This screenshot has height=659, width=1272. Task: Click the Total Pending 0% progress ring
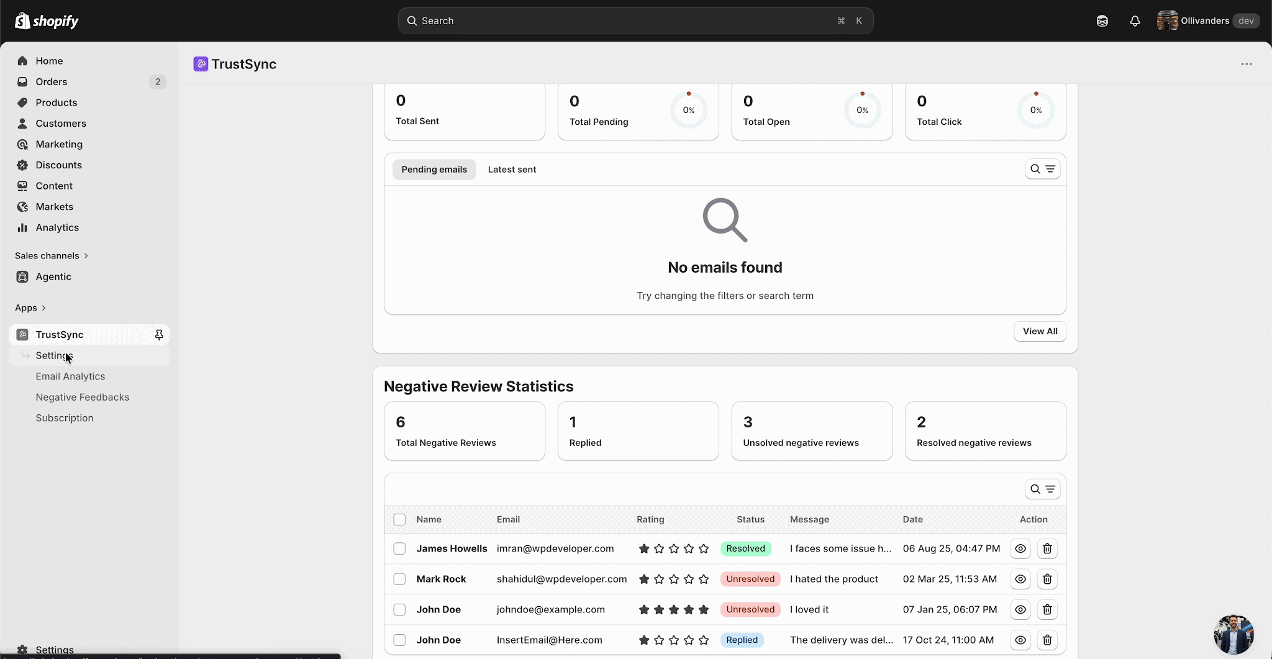point(689,110)
